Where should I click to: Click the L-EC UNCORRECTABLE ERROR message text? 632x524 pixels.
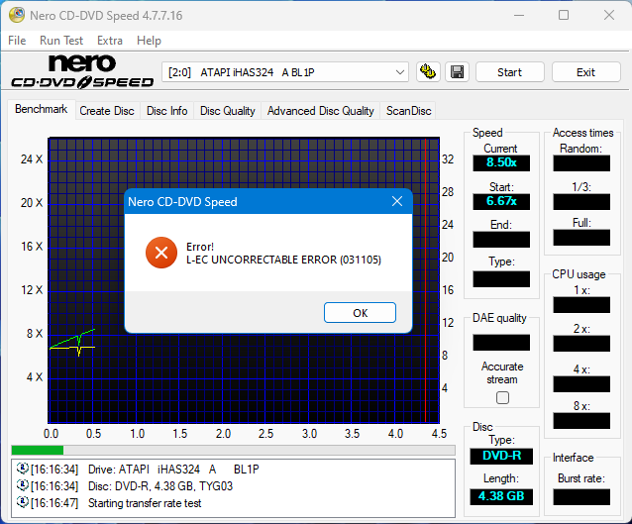tap(283, 260)
